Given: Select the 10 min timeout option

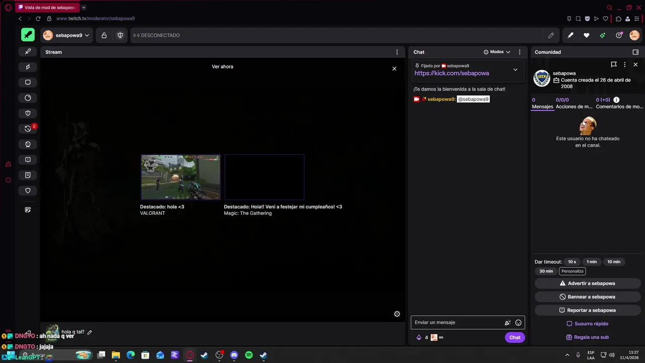Looking at the screenshot, I should click(x=614, y=262).
